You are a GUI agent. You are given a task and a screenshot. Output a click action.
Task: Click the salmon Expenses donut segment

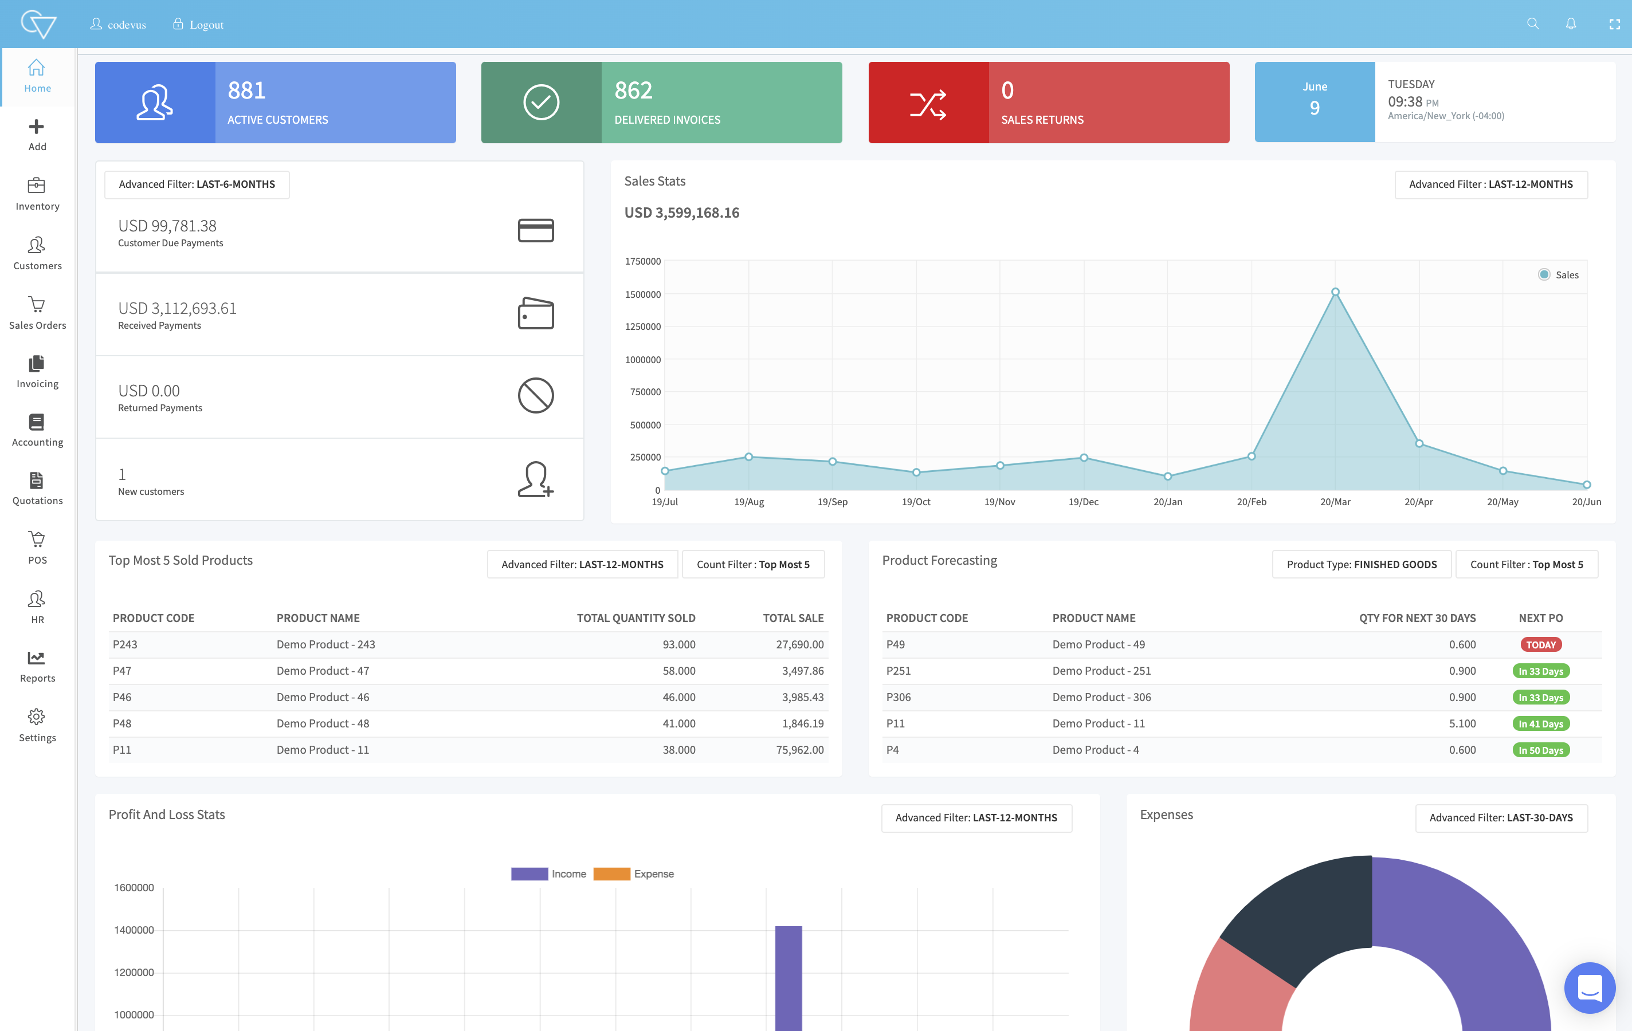1240,989
